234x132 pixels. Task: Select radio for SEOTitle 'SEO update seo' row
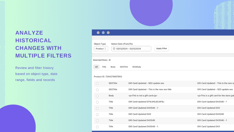(x=97, y=84)
